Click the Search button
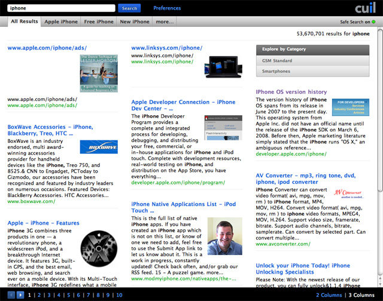This screenshot has height=301, width=383. (x=129, y=8)
